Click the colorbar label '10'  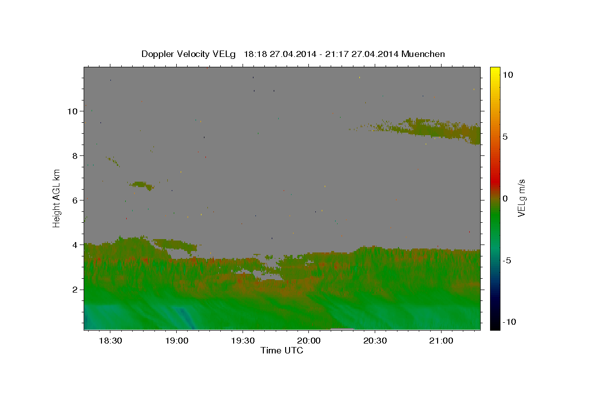507,74
